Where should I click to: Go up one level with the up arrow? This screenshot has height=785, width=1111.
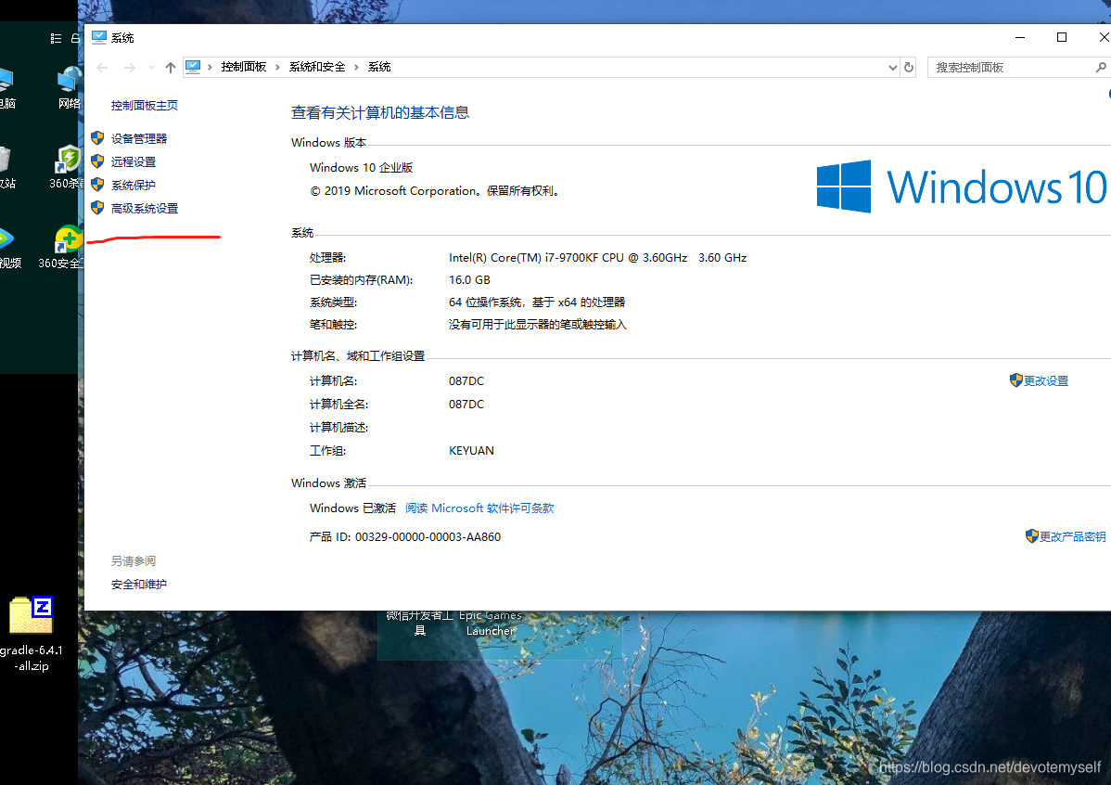[170, 68]
